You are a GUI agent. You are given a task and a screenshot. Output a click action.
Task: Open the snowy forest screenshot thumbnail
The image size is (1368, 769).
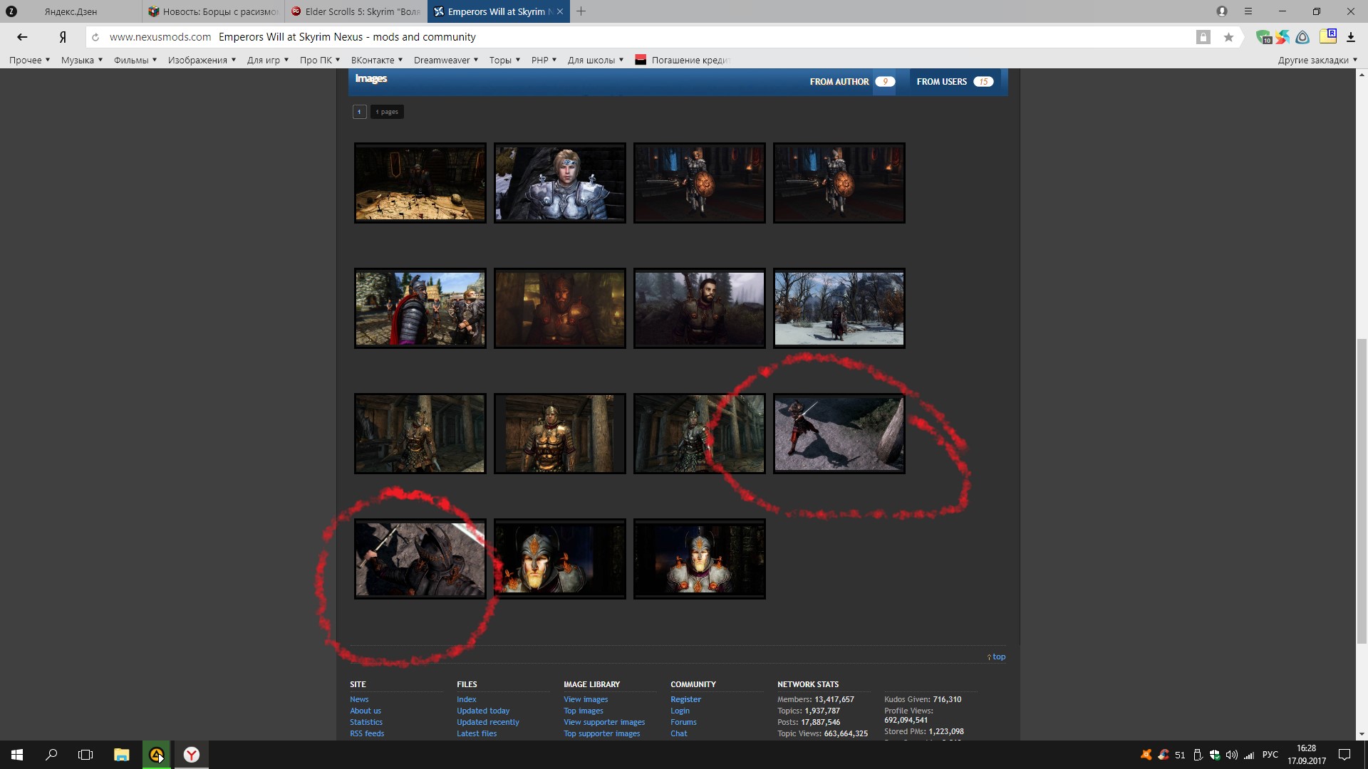839,308
